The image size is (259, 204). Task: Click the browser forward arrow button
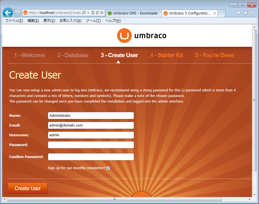point(17,13)
